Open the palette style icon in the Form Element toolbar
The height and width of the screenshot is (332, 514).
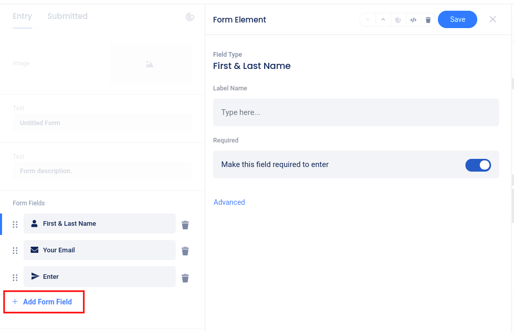coord(398,20)
